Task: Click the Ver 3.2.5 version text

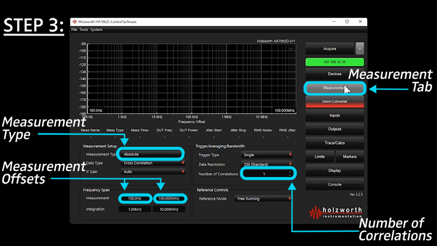Action: [356, 195]
